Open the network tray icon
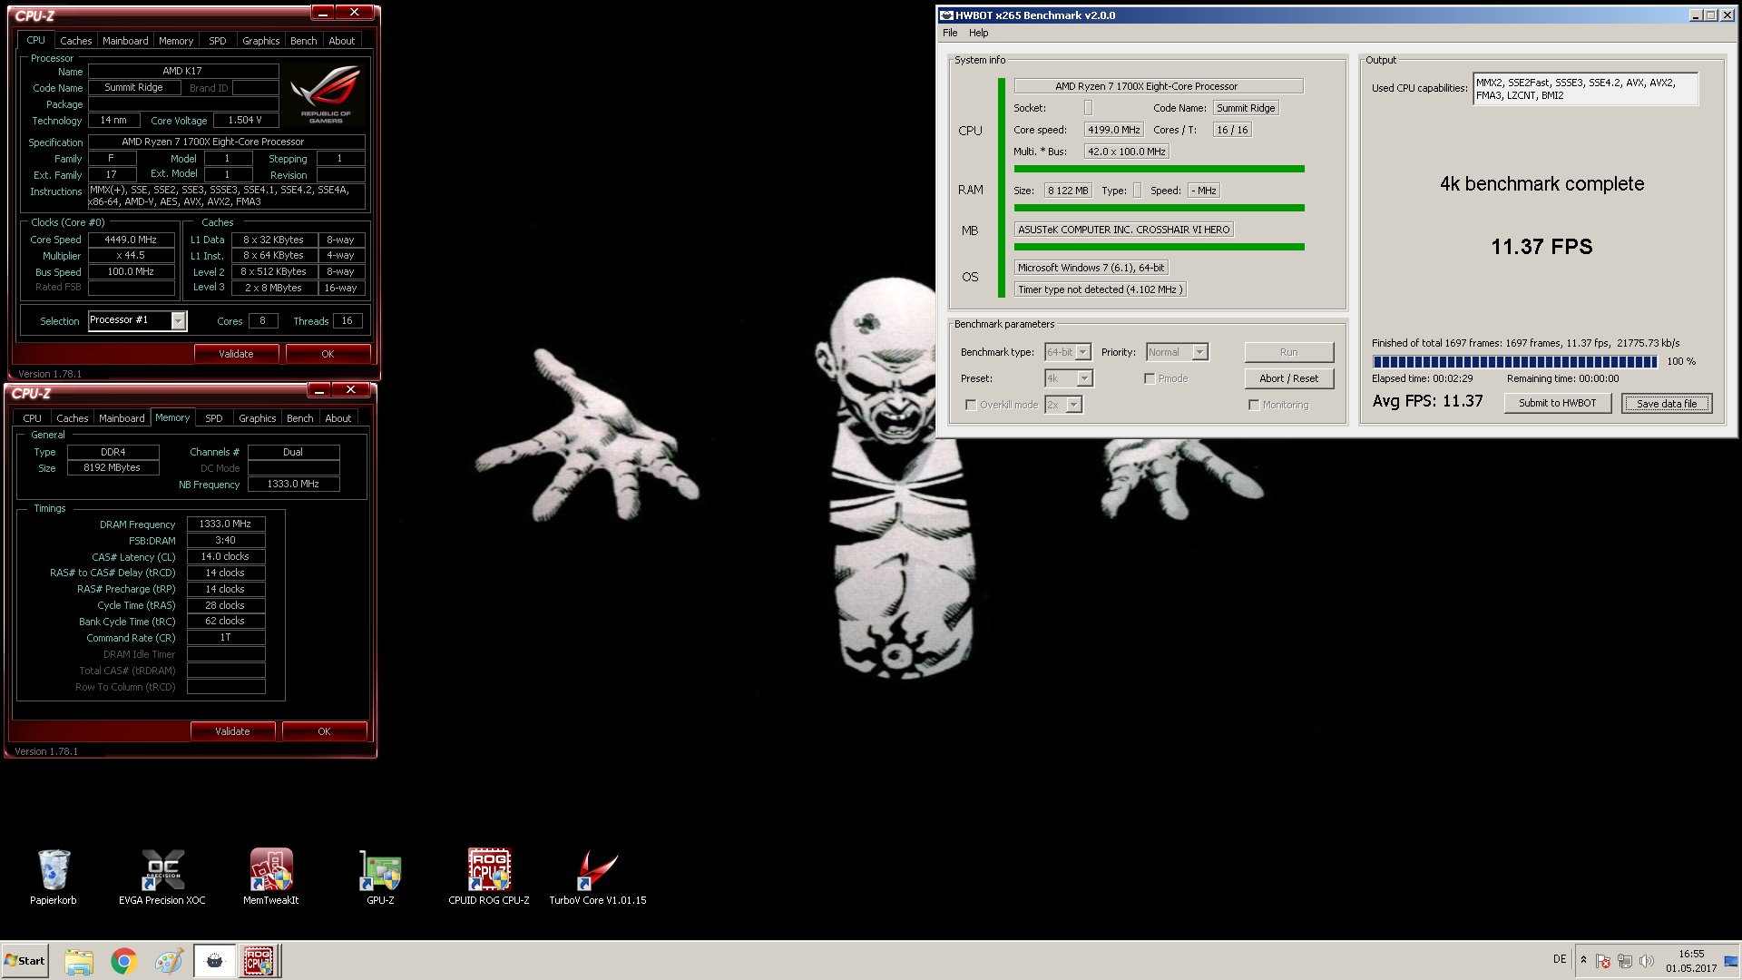This screenshot has width=1742, height=980. point(1625,960)
